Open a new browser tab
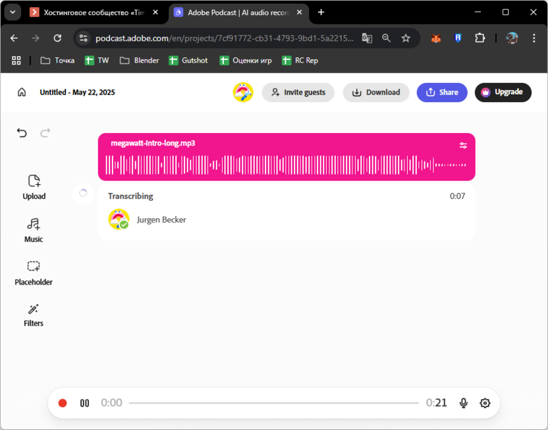The height and width of the screenshot is (430, 548). pyautogui.click(x=321, y=13)
